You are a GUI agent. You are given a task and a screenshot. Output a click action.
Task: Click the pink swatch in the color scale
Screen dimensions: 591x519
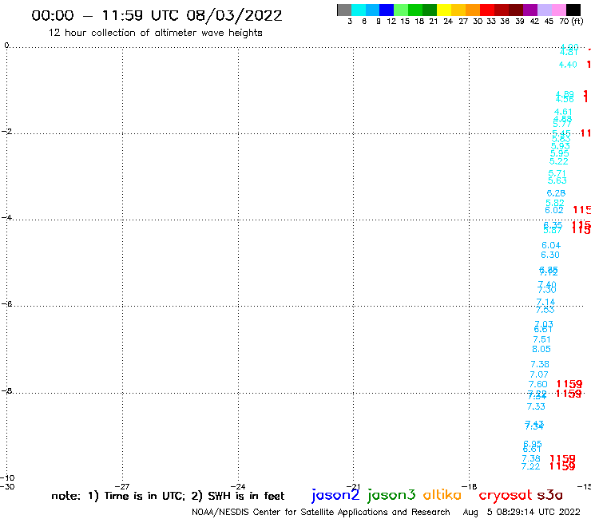tap(558, 10)
